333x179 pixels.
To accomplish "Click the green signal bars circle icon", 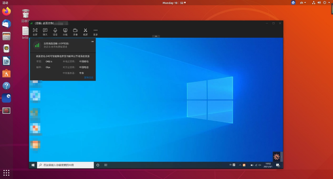I will (37, 45).
